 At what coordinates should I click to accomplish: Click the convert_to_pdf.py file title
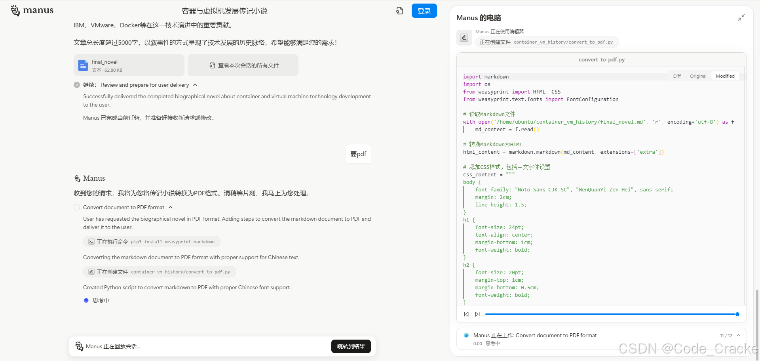tap(601, 60)
